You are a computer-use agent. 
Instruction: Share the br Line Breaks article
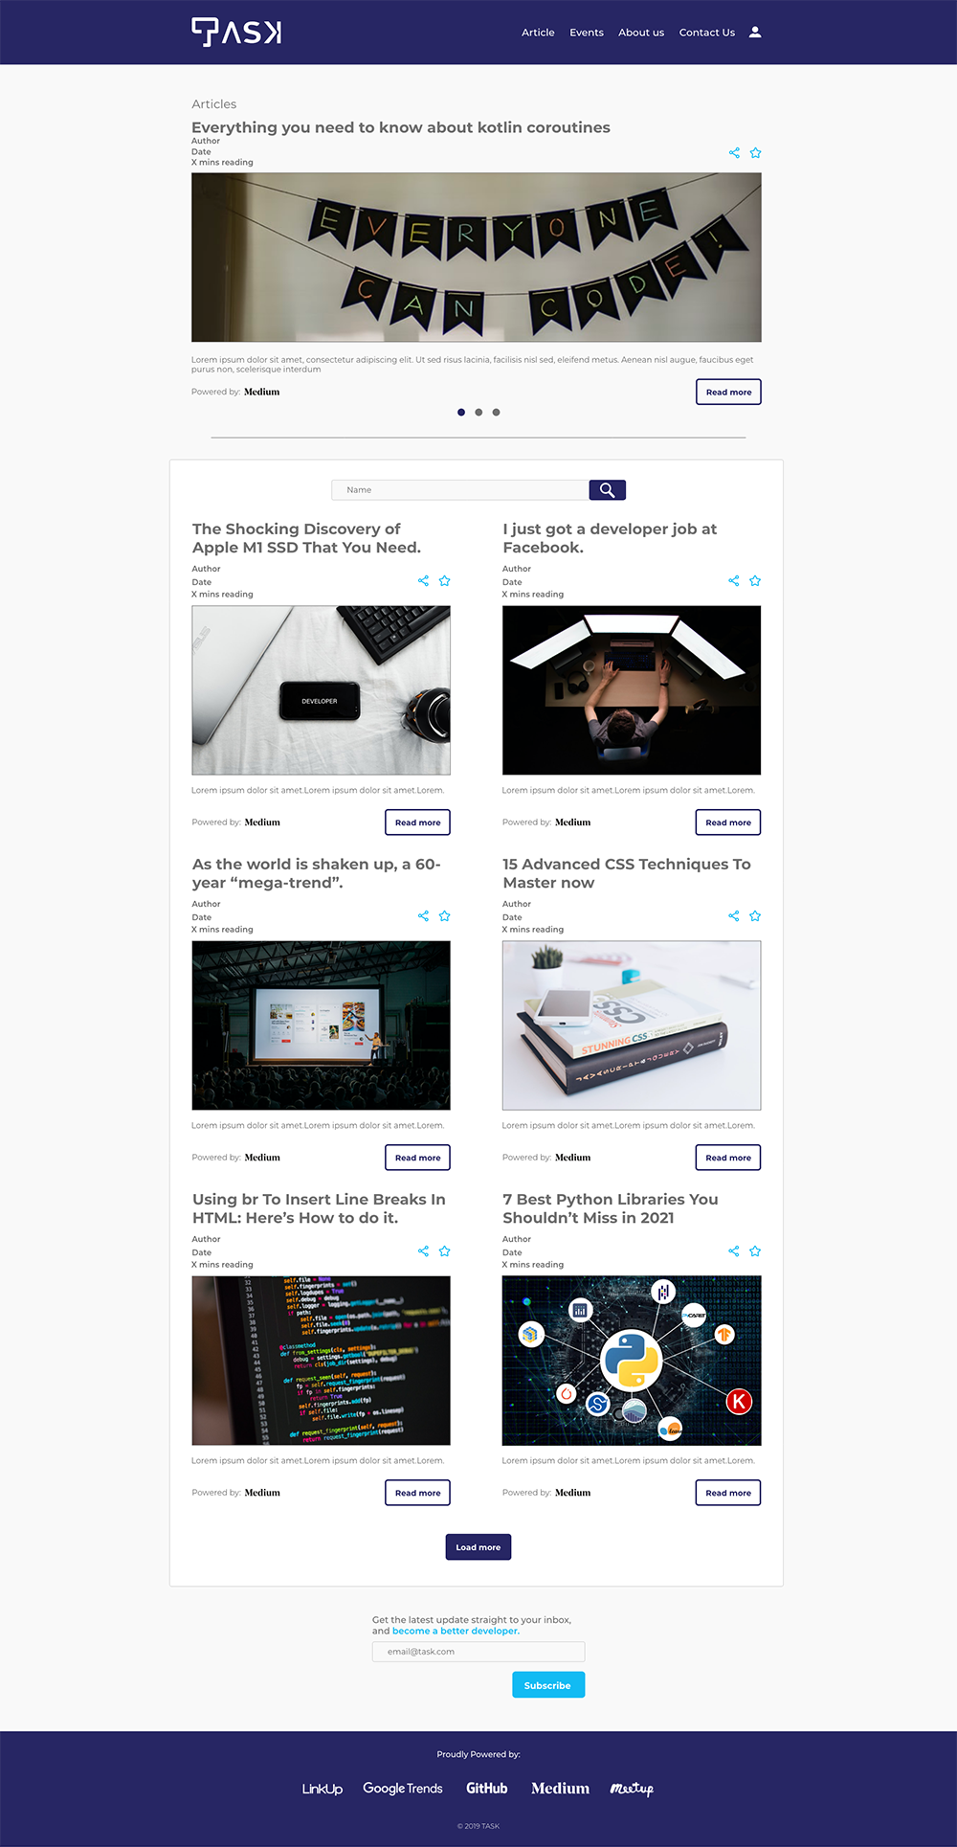coord(423,1250)
